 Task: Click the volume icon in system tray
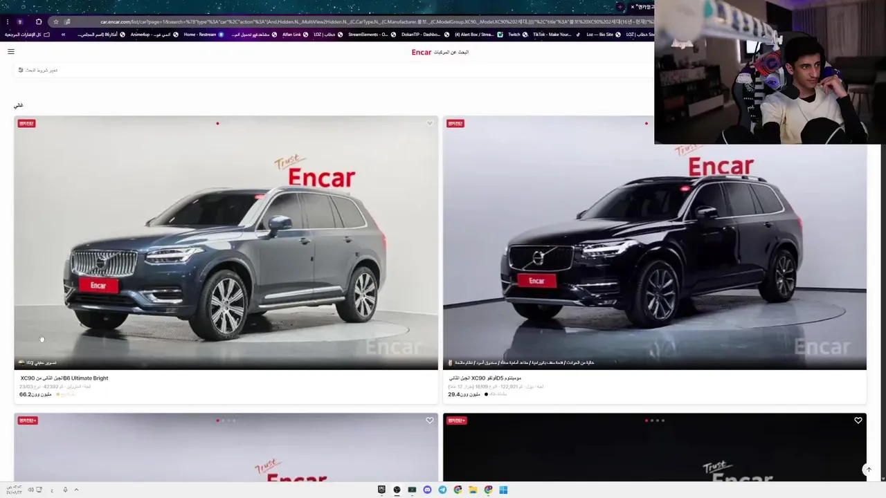click(30, 490)
